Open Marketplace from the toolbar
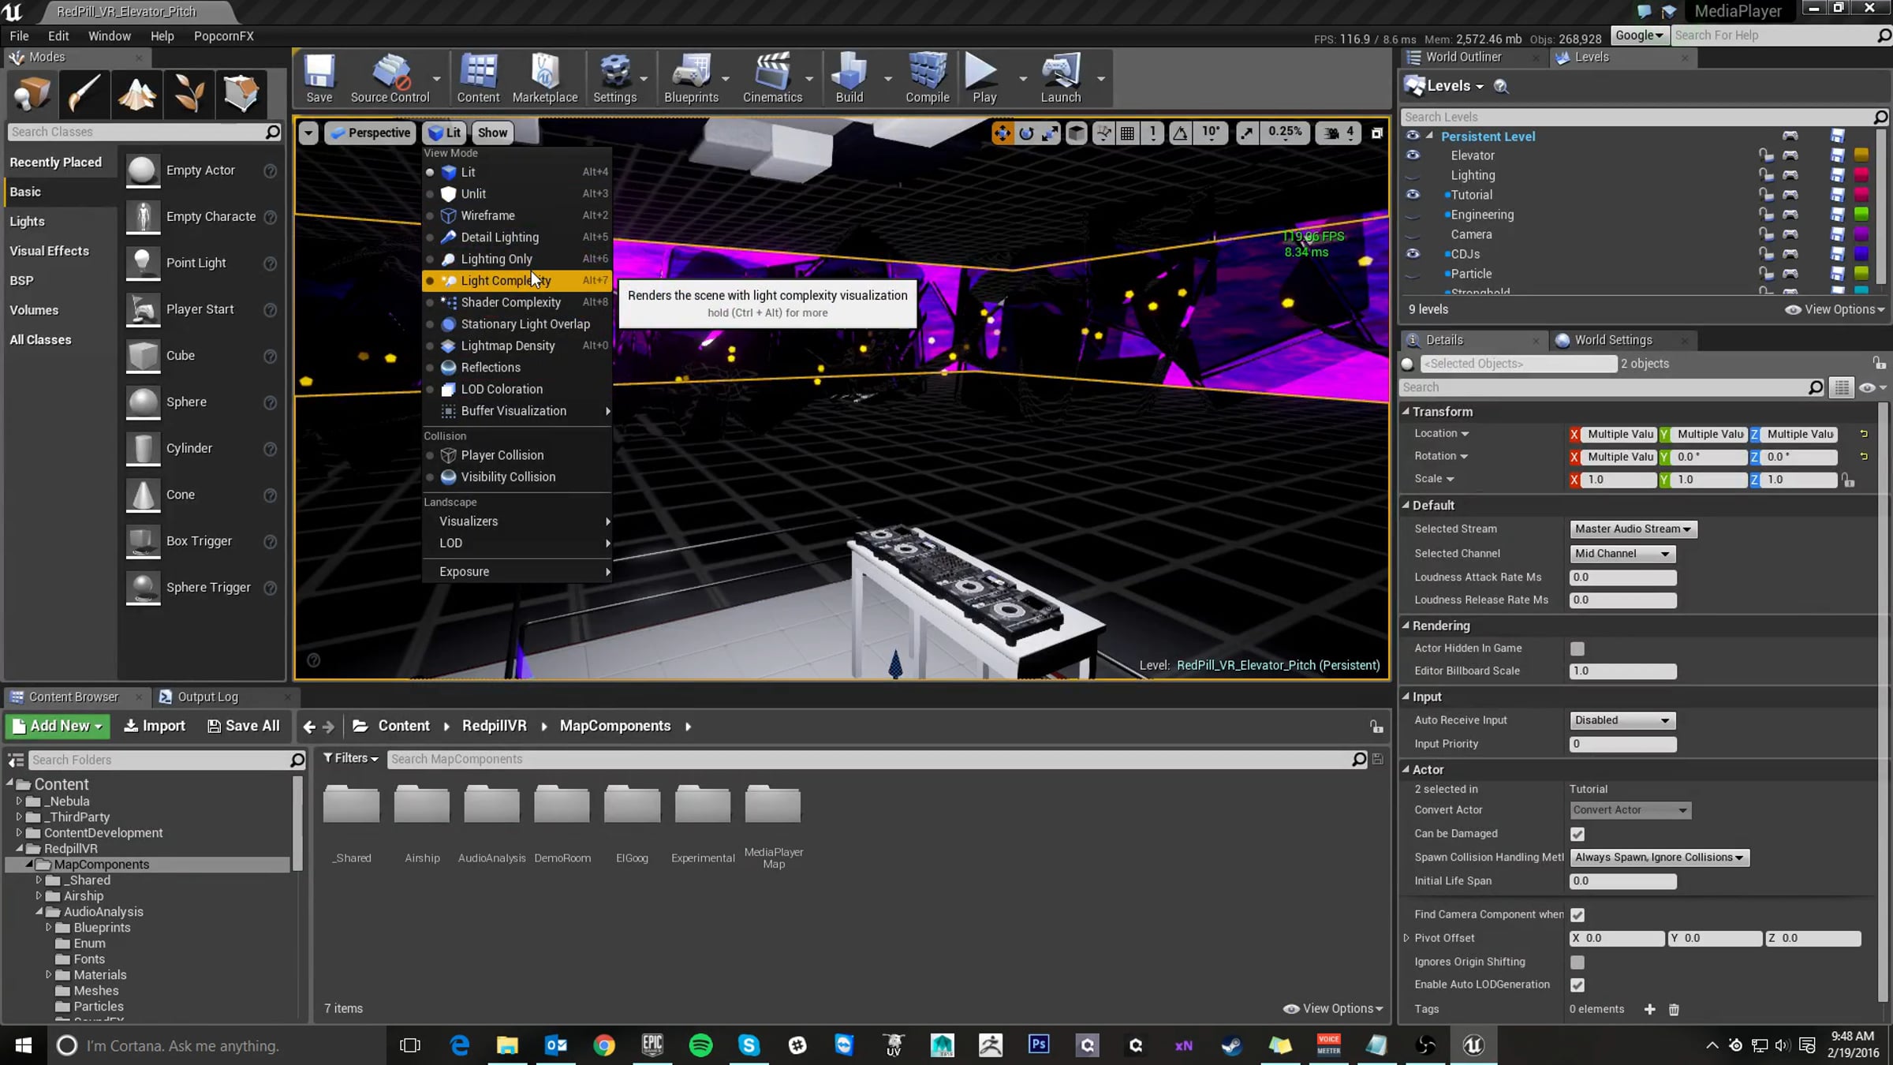The image size is (1893, 1065). pyautogui.click(x=544, y=78)
